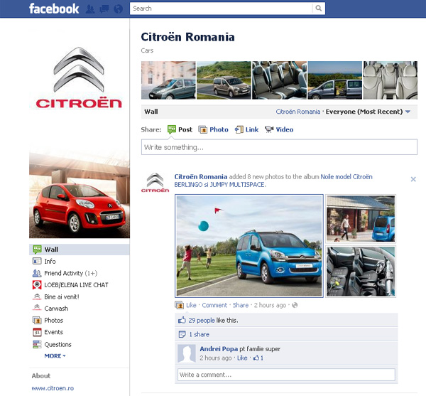Click the search magnifier button
Viewport: 426px width, 396px height.
click(319, 9)
